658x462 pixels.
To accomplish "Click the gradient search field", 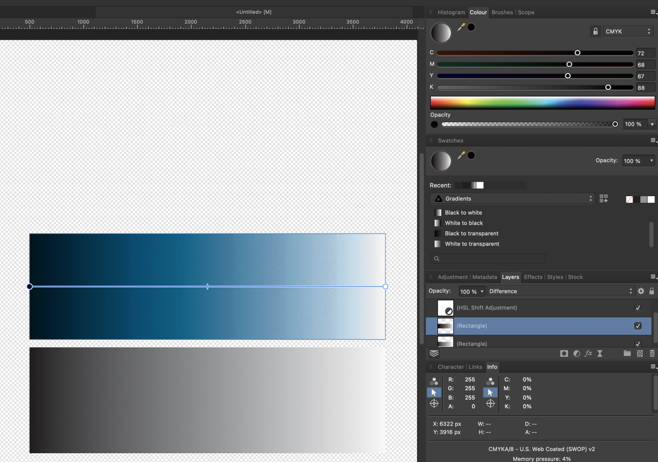I will point(487,258).
